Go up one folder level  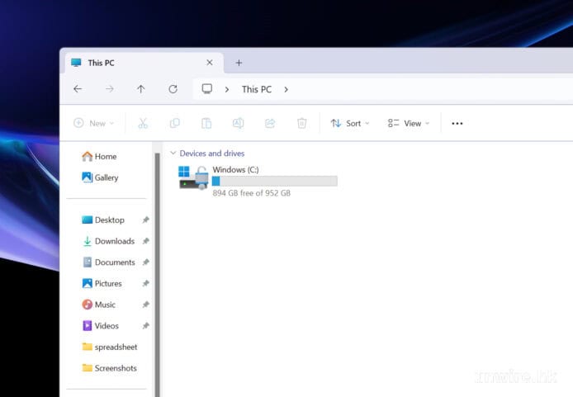pyautogui.click(x=141, y=89)
